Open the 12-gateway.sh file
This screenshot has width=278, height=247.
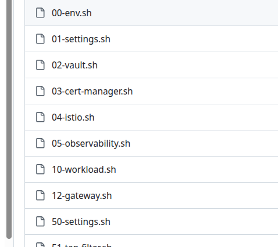(x=82, y=196)
